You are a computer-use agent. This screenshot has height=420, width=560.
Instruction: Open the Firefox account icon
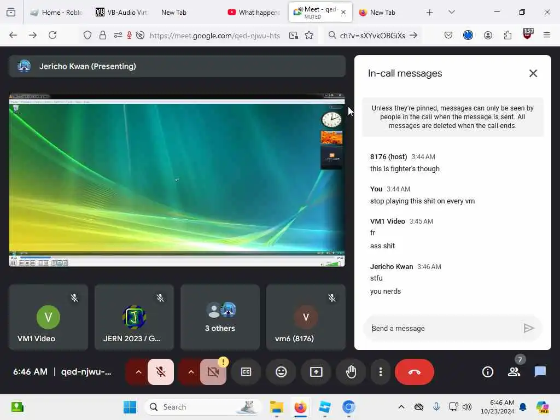(488, 35)
